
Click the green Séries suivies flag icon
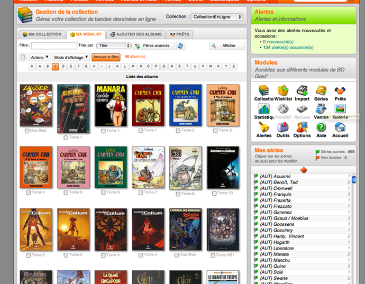(317, 152)
